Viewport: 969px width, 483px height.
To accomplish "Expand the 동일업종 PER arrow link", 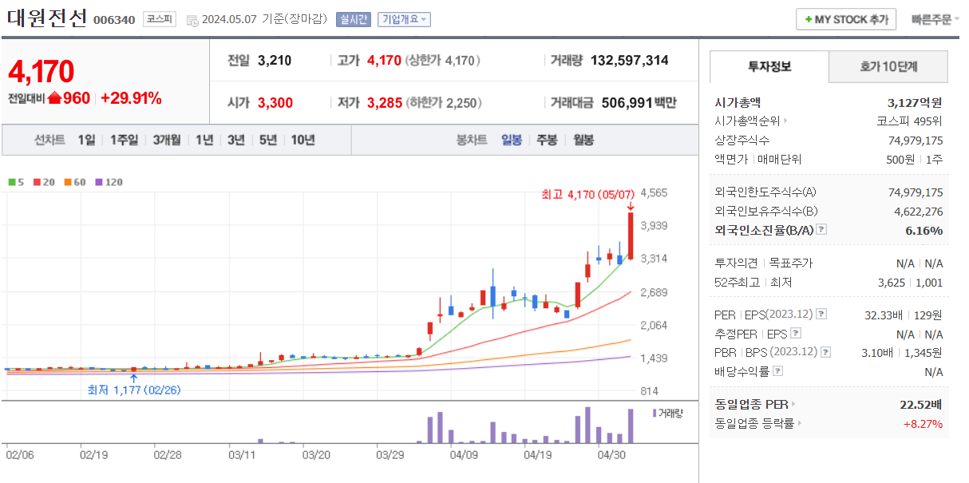I will 793,404.
